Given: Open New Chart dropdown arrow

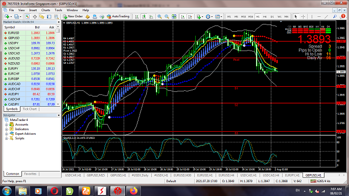Looking at the screenshot, I should click(11, 17).
